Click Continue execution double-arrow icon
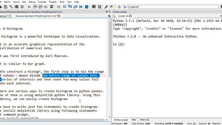Image resolution: width=222 pixels, height=125 pixels. coord(81,7)
